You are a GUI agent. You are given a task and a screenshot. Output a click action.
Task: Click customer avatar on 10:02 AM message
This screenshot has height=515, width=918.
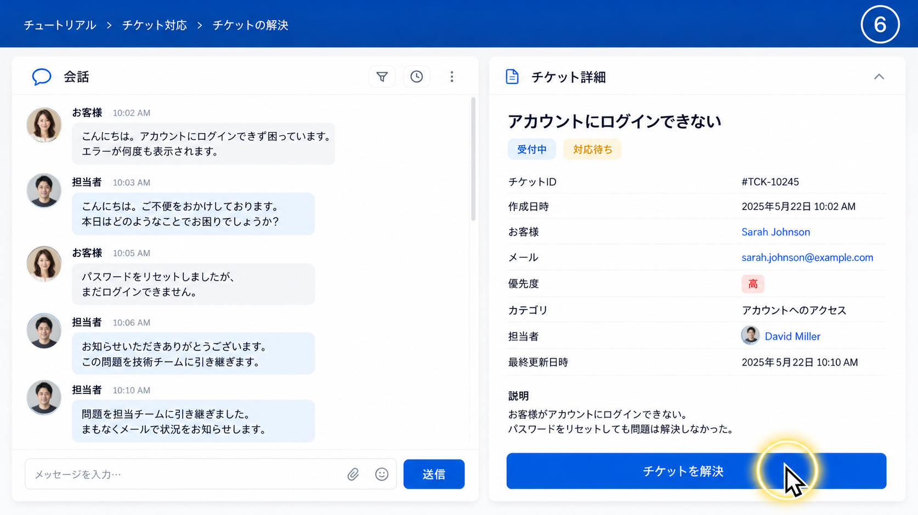click(44, 125)
